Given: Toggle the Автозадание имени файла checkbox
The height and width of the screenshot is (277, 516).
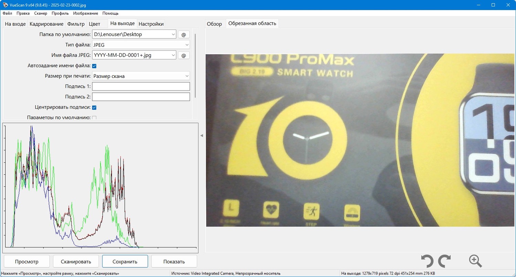Looking at the screenshot, I should coord(94,66).
